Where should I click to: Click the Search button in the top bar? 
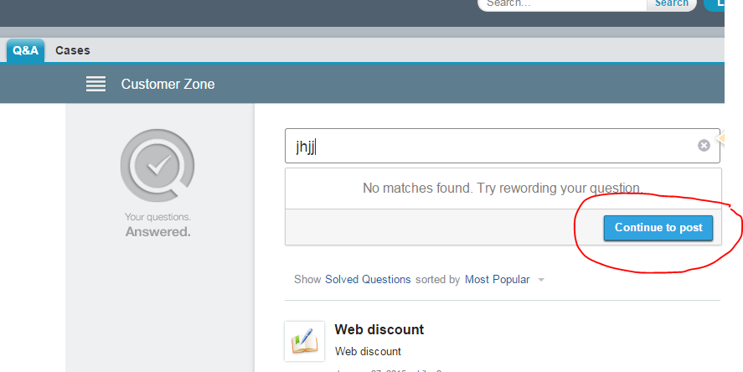[671, 3]
